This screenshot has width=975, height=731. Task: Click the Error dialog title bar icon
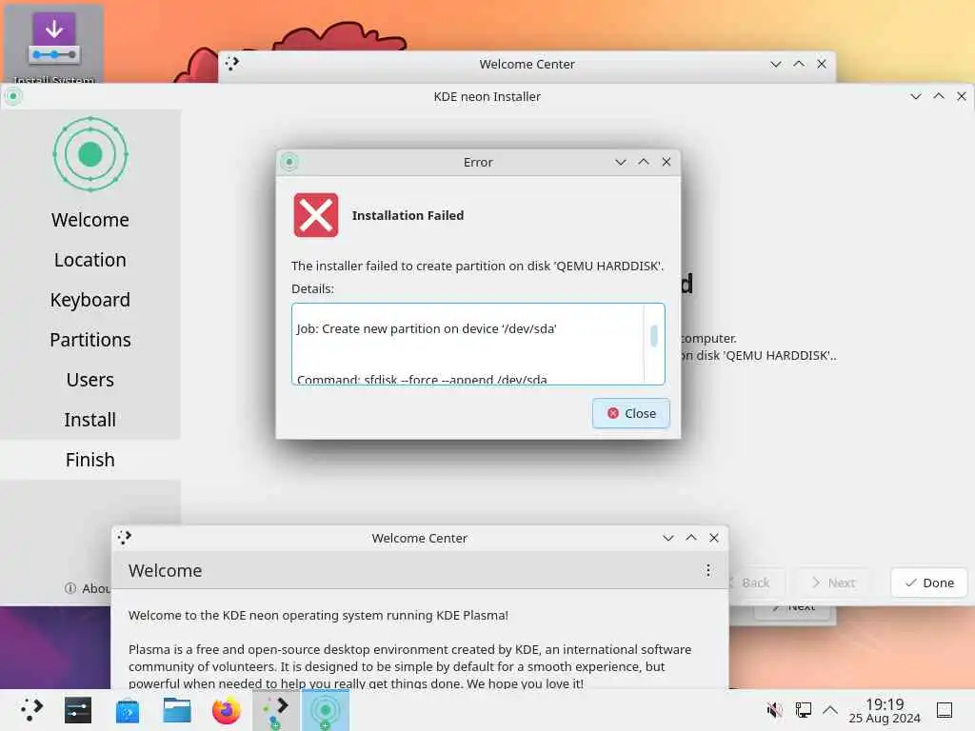(x=289, y=162)
